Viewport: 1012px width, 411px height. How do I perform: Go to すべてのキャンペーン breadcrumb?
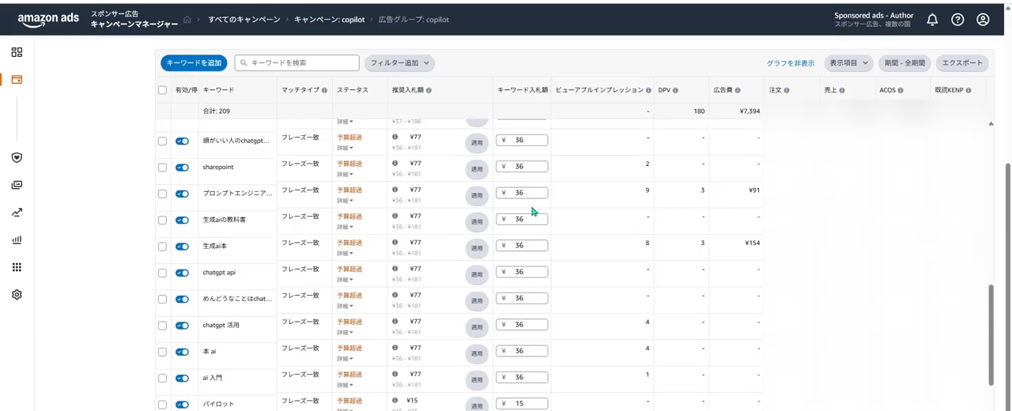coord(244,20)
